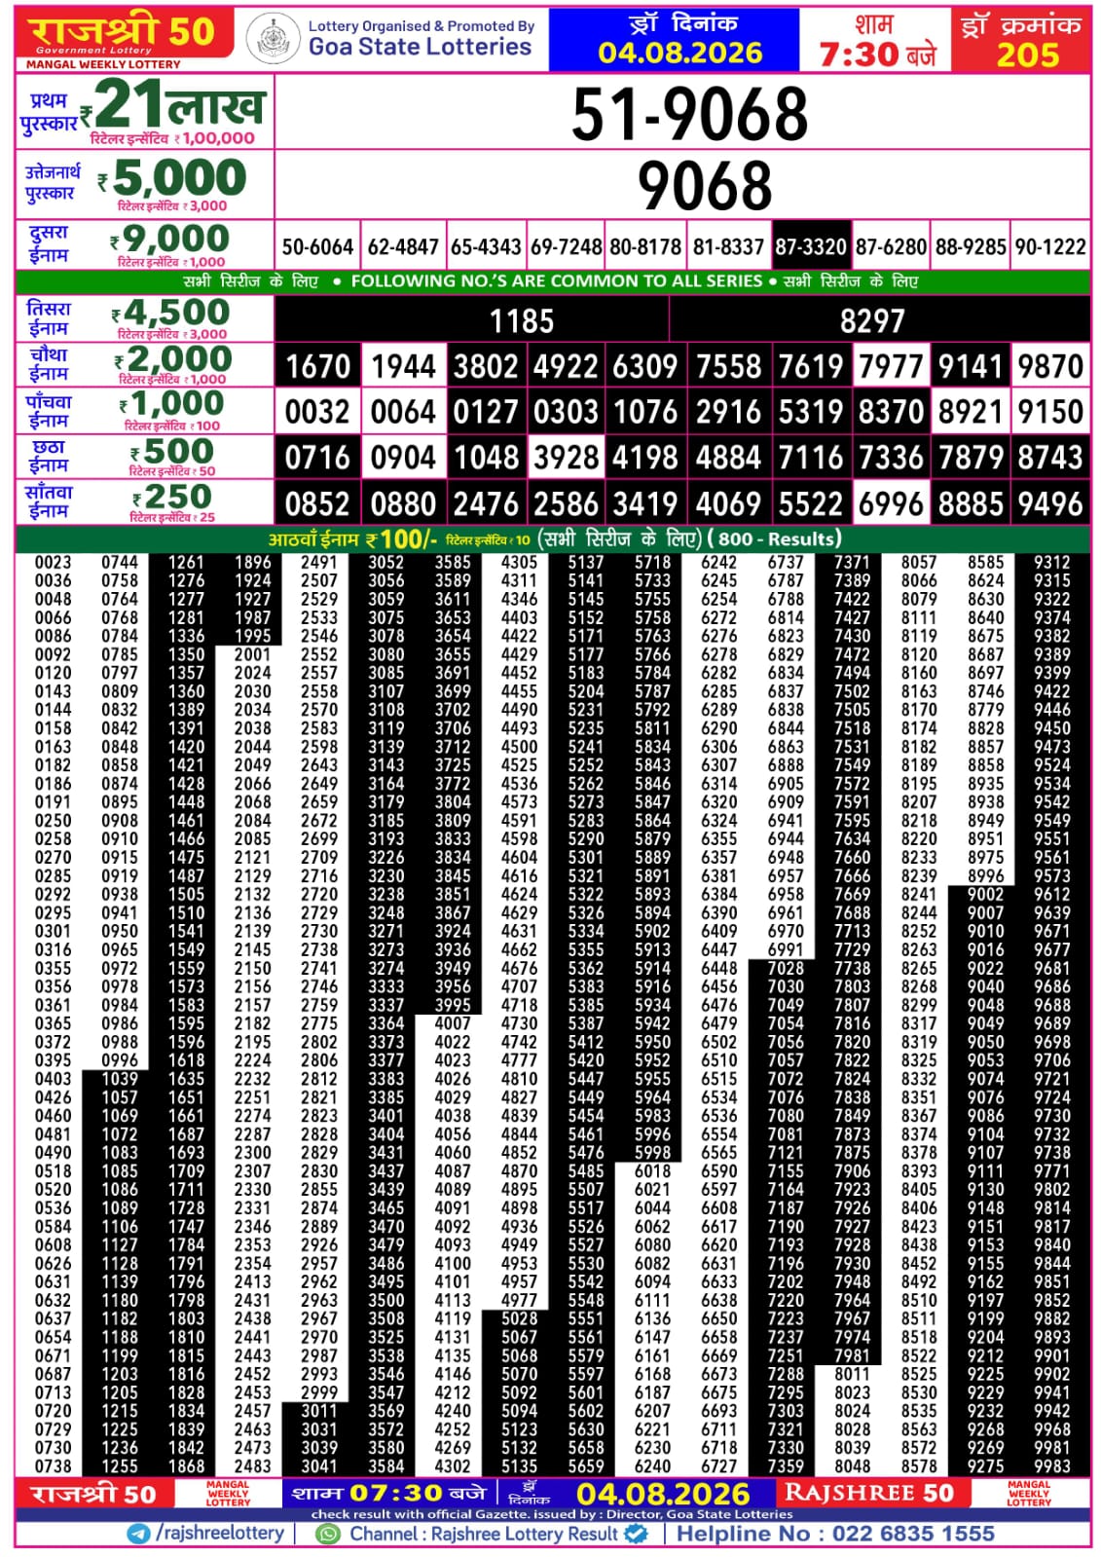Select first prize number 51-9068
This screenshot has width=1101, height=1557.
click(689, 114)
